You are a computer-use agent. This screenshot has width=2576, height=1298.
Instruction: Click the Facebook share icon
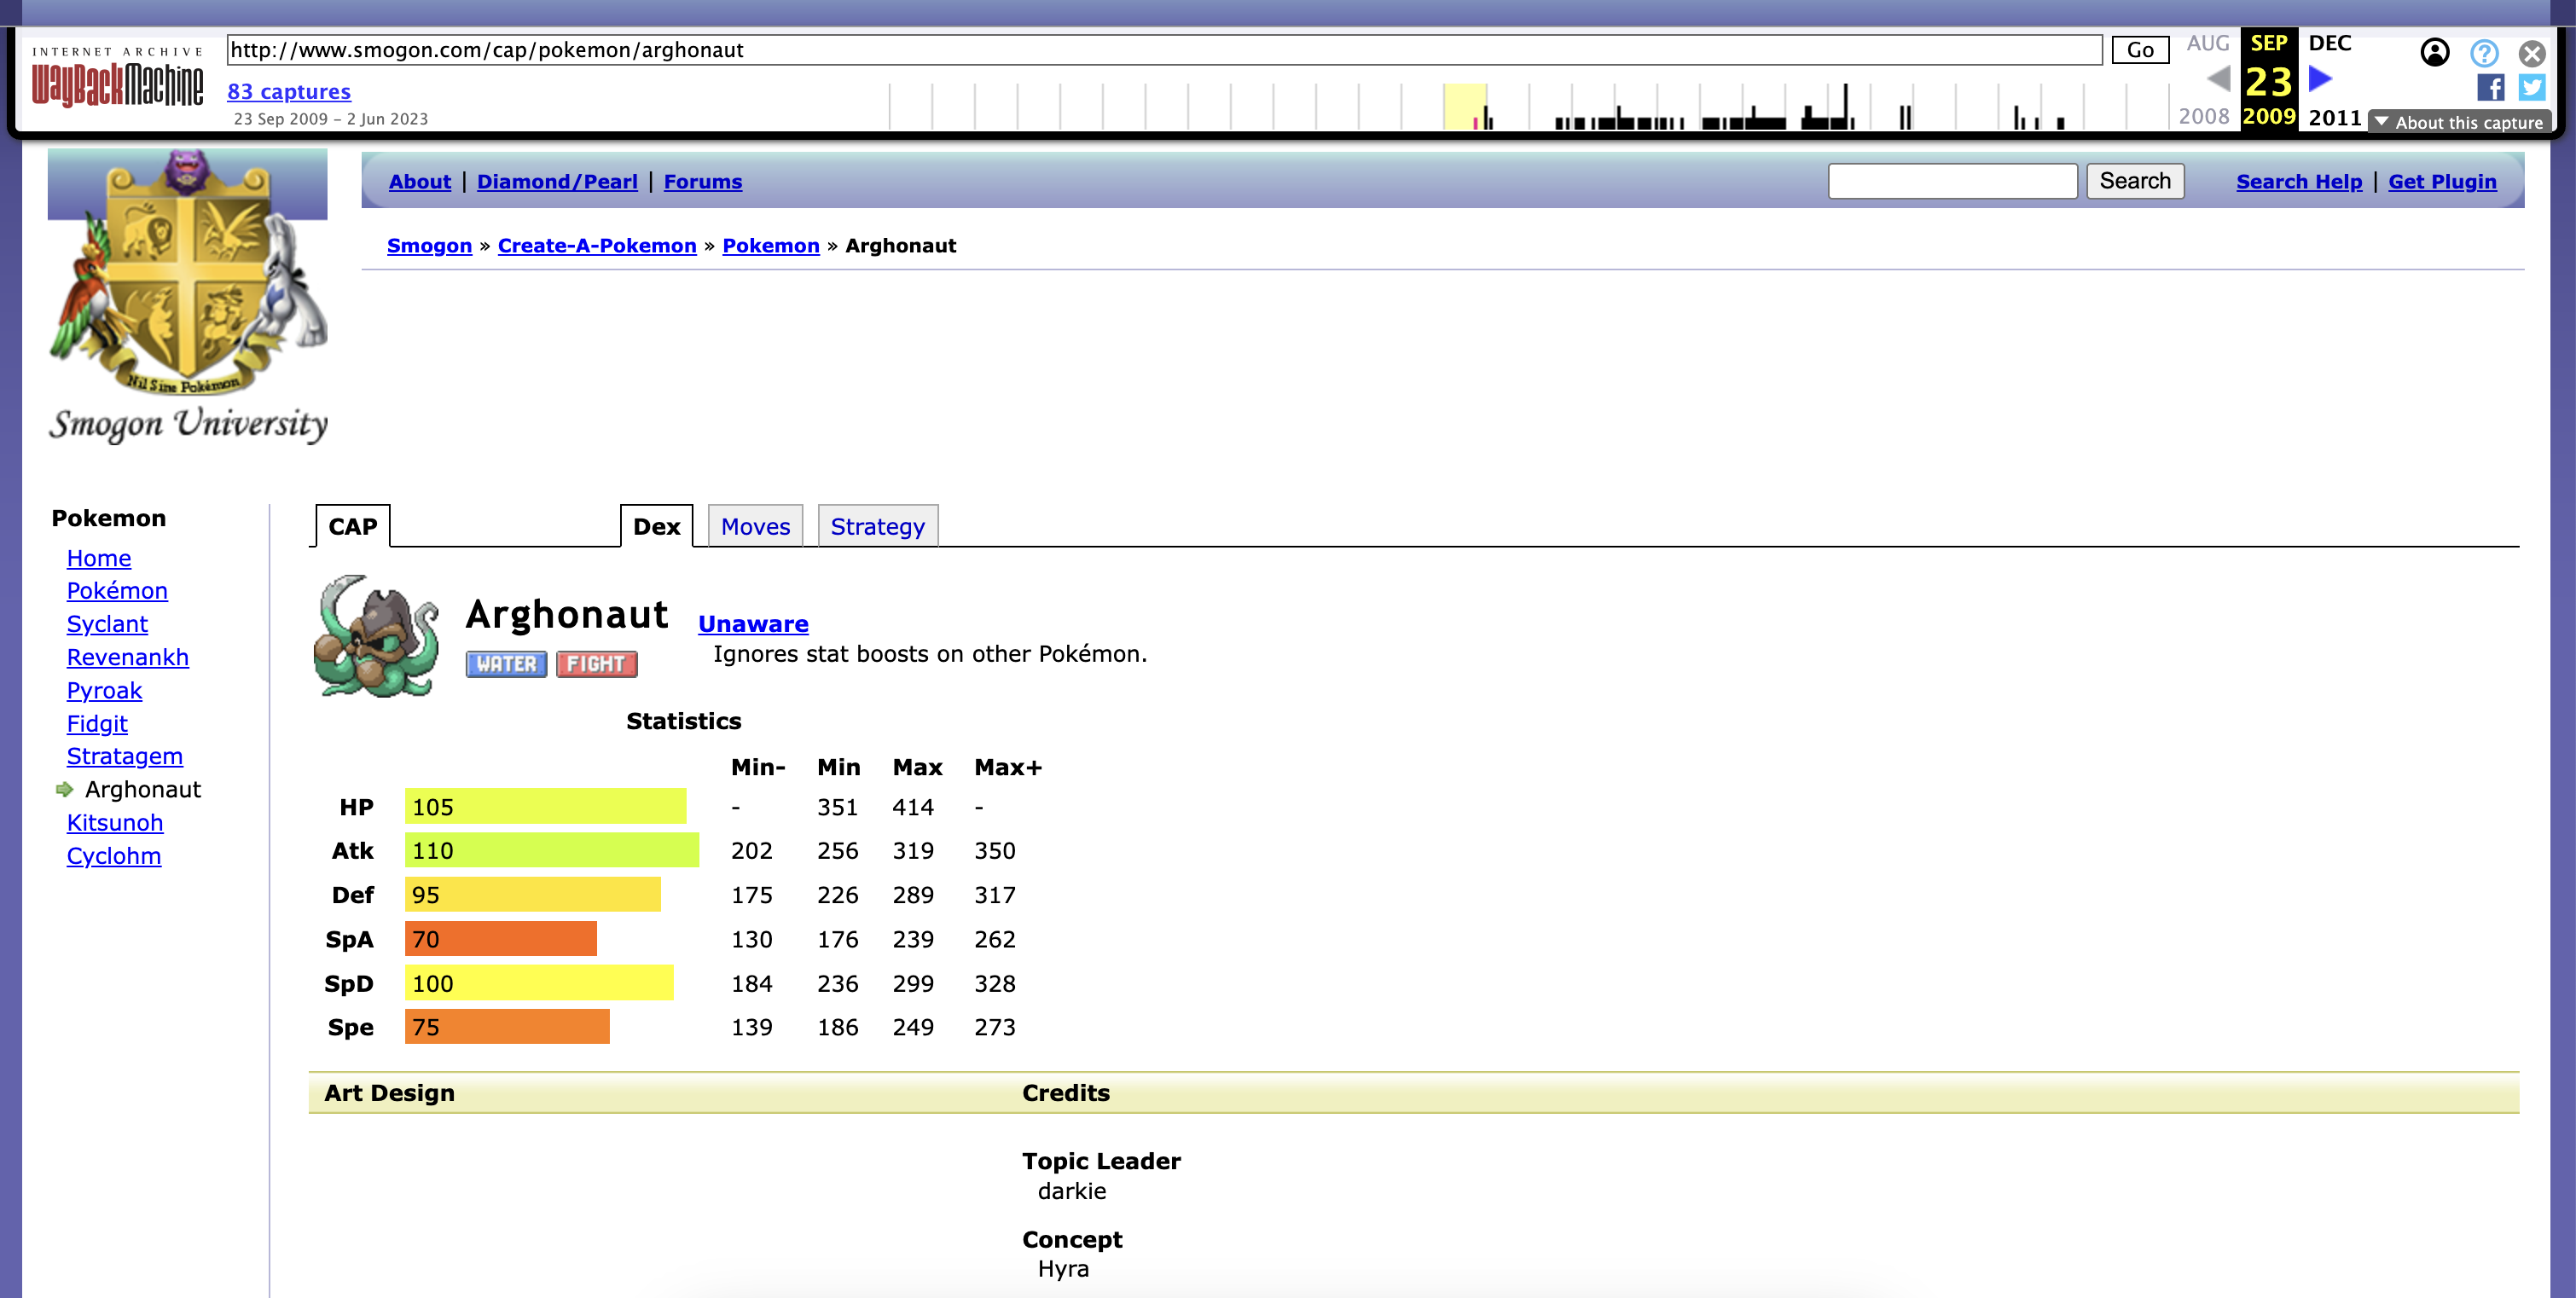click(2489, 88)
